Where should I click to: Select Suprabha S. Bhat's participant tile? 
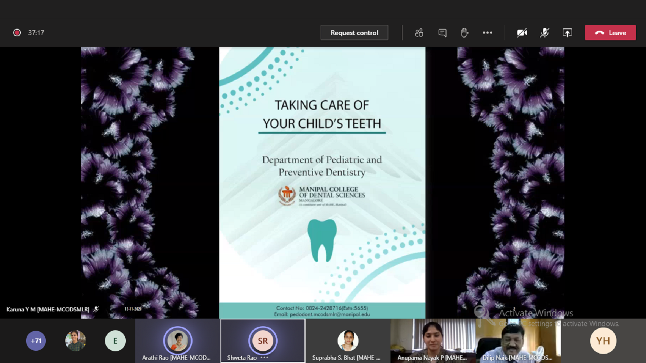348,341
